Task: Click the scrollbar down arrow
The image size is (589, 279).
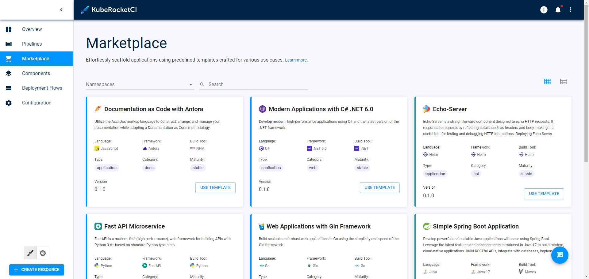Action: coord(586,277)
